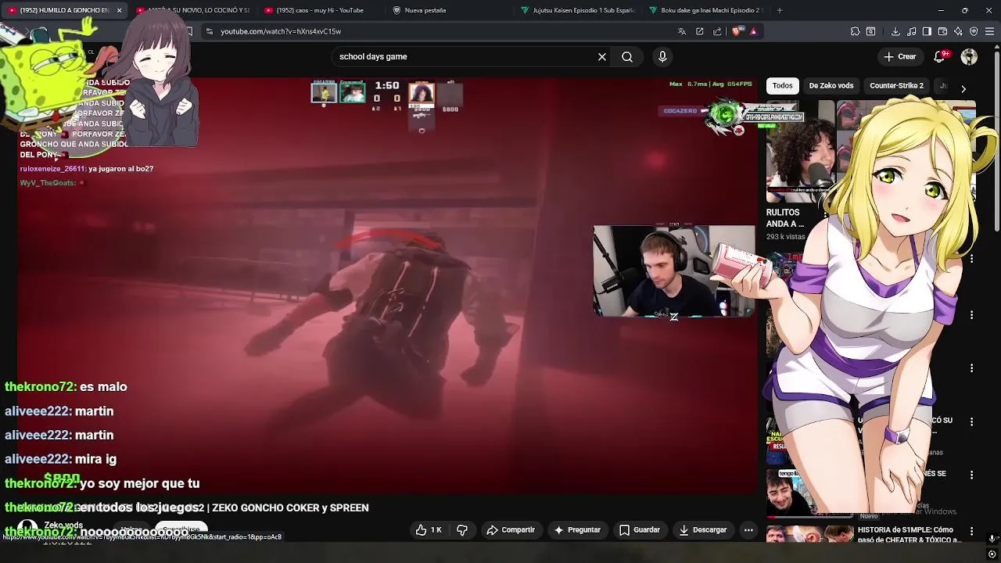Click the streamer webcam overlay in video

coord(674,271)
